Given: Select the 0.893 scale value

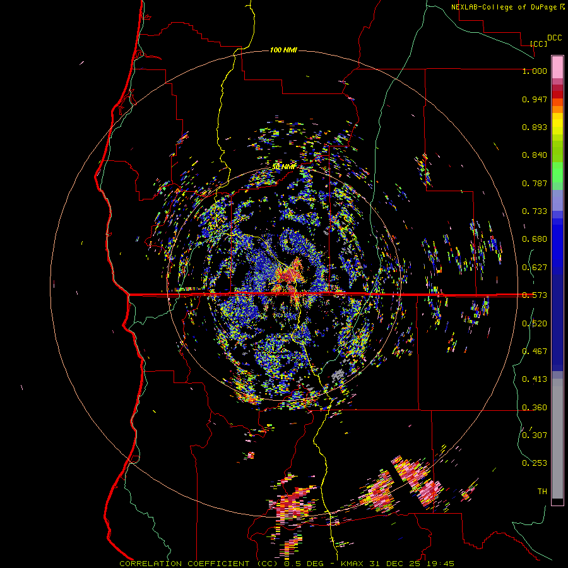Looking at the screenshot, I should [x=535, y=127].
